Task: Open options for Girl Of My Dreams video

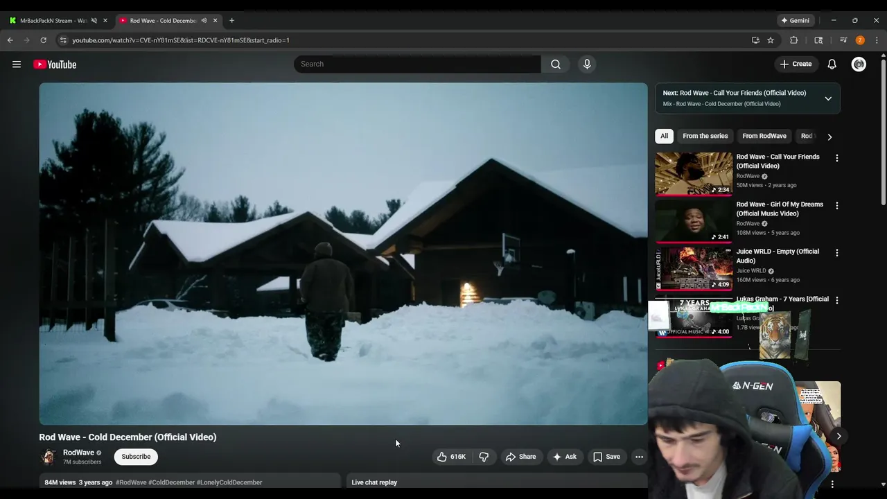Action: (x=836, y=206)
